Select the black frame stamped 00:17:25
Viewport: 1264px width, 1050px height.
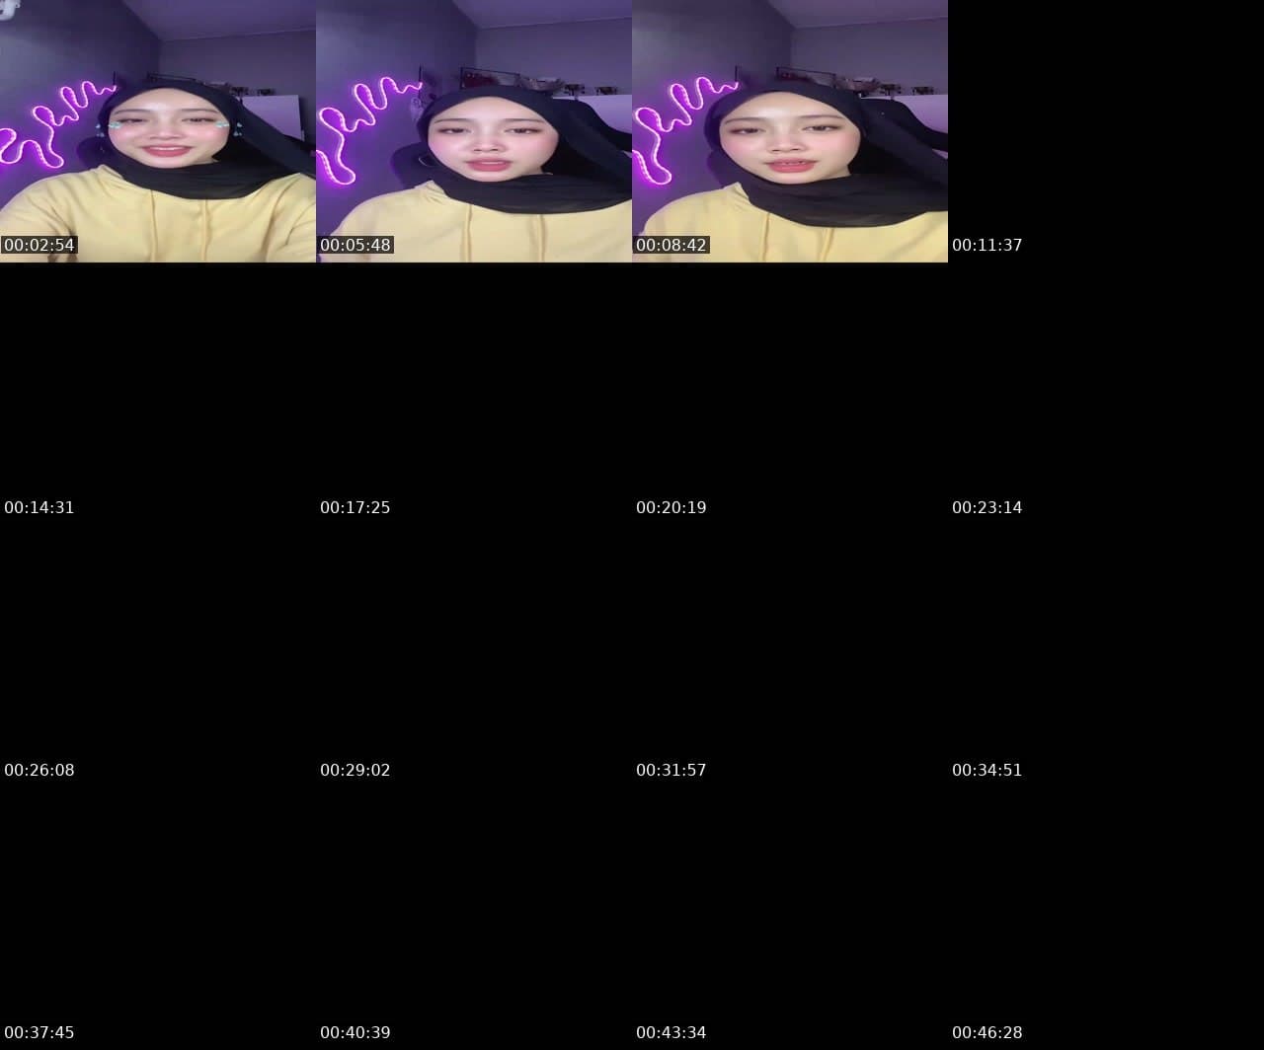474,394
